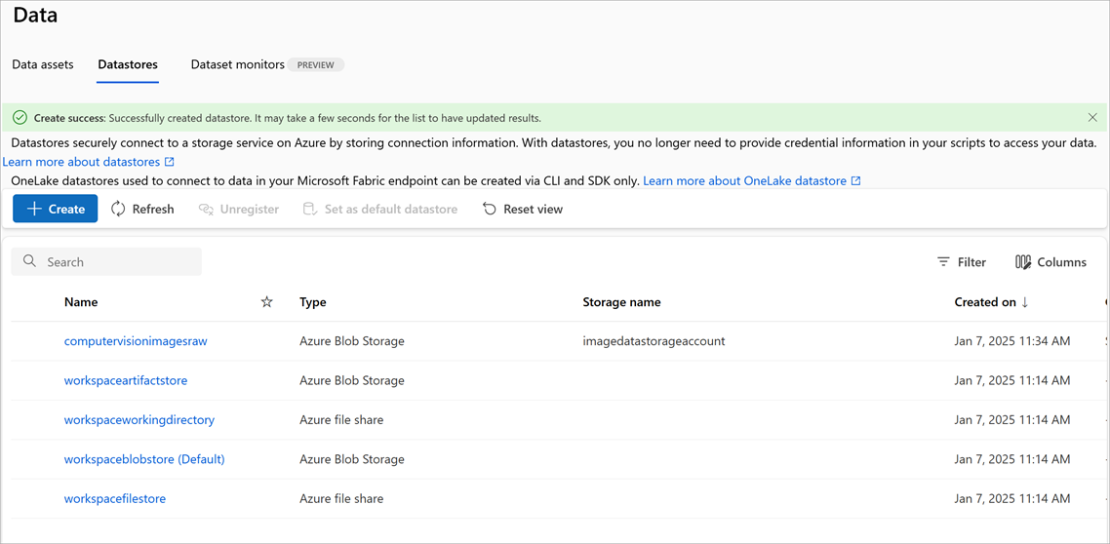This screenshot has height=544, width=1110.
Task: Select the Datastores tab
Action: coord(128,64)
